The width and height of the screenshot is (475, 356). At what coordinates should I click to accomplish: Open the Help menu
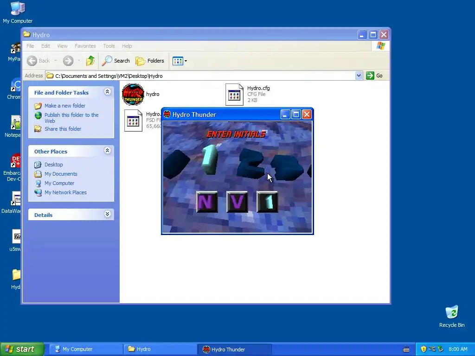[127, 46]
